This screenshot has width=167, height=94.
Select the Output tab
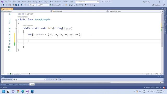coord(32,85)
